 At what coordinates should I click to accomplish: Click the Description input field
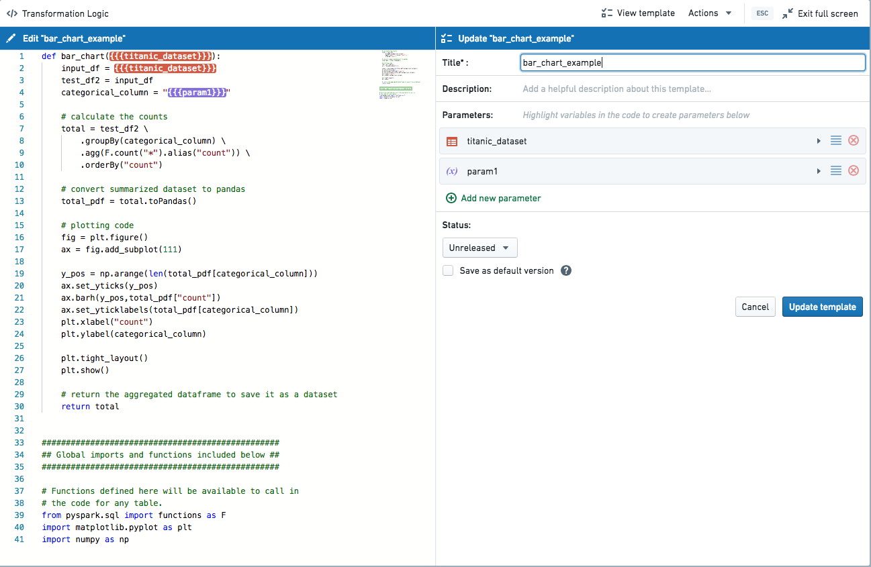(693, 89)
